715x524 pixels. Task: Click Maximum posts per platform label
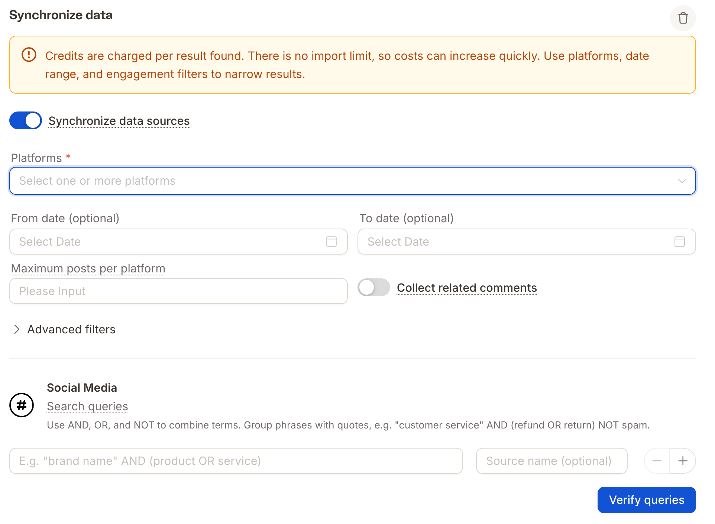click(x=88, y=268)
